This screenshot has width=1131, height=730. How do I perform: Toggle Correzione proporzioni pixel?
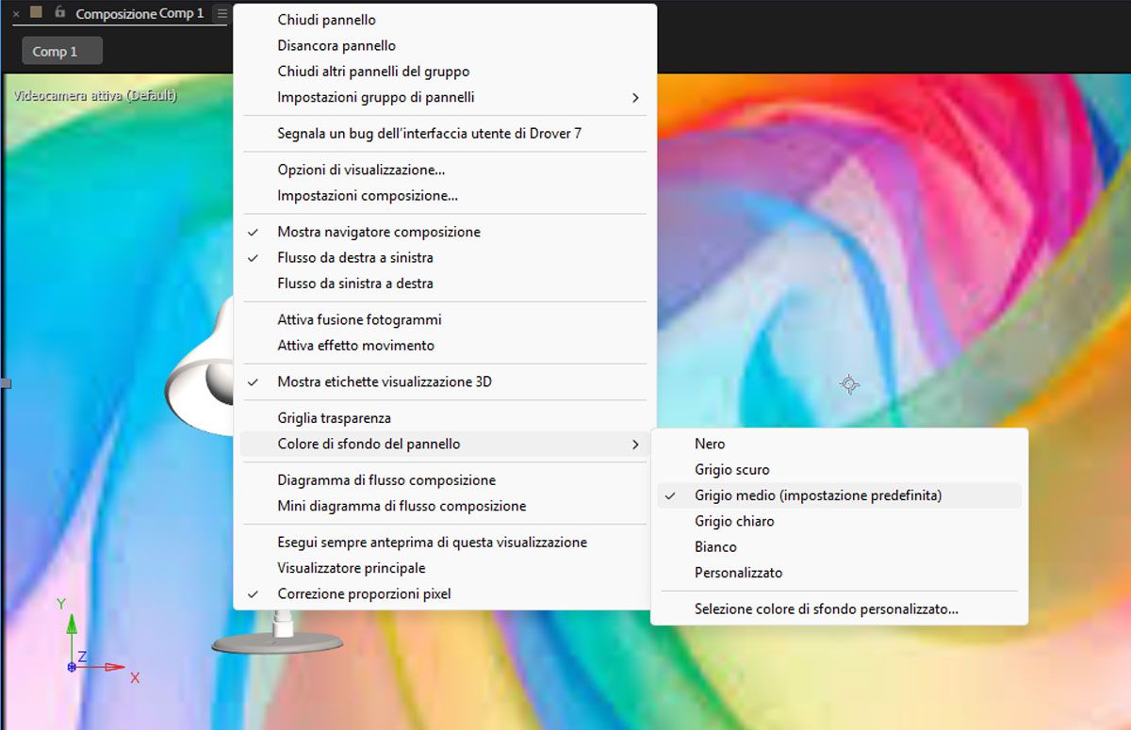[x=445, y=594]
